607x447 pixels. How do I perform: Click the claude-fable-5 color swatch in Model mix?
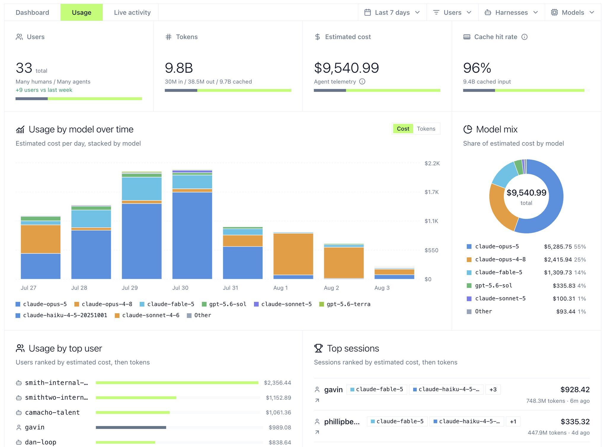(x=469, y=272)
